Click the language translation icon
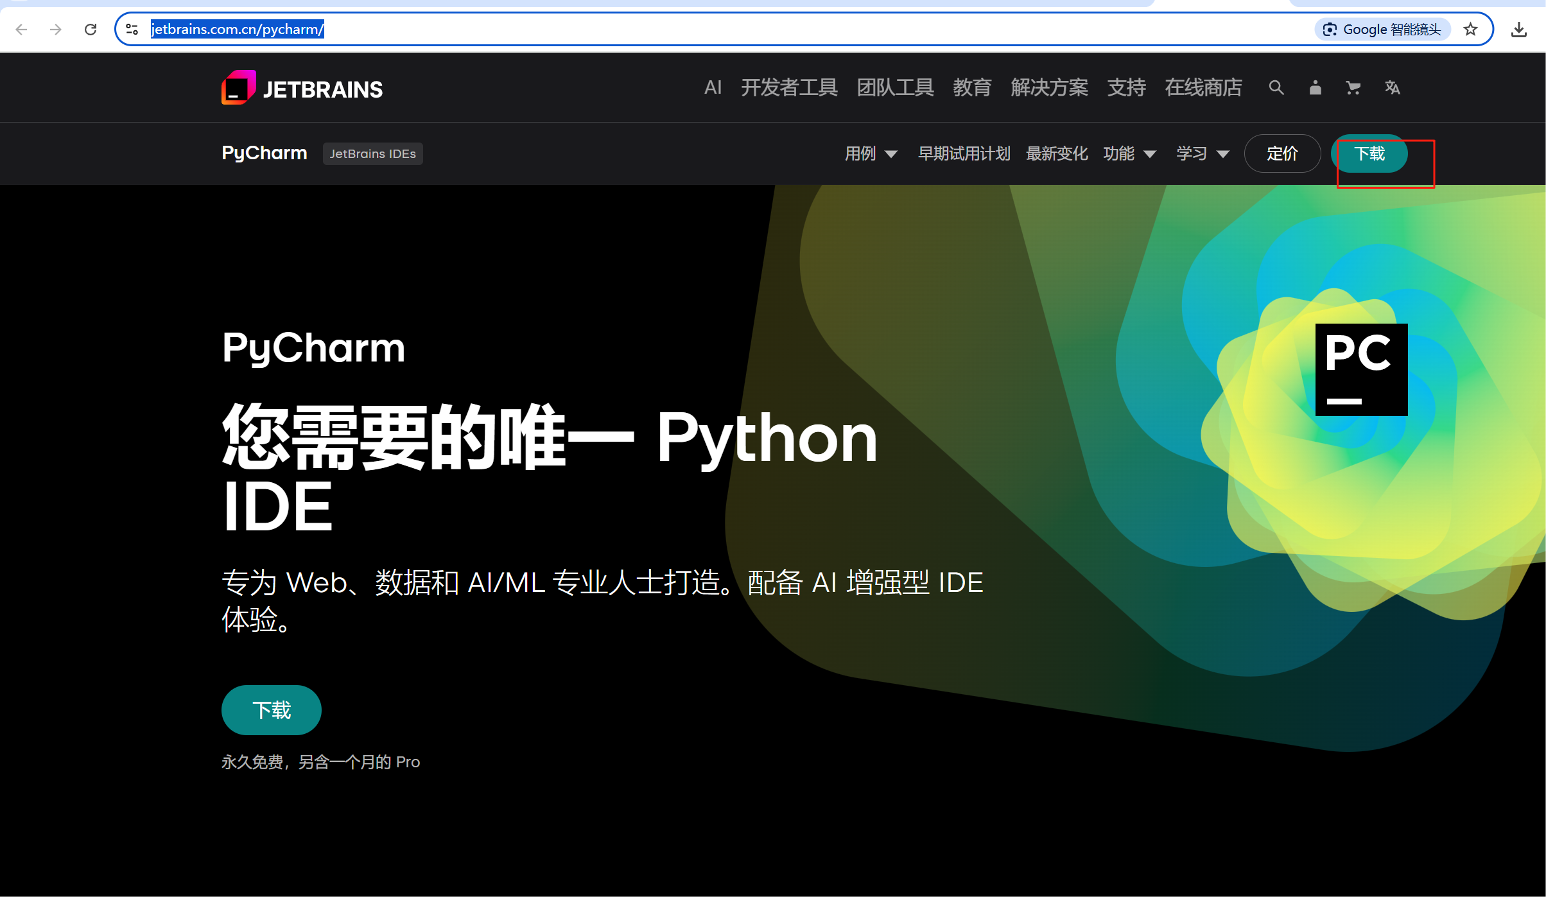Viewport: 1546px width, 897px height. 1392,88
